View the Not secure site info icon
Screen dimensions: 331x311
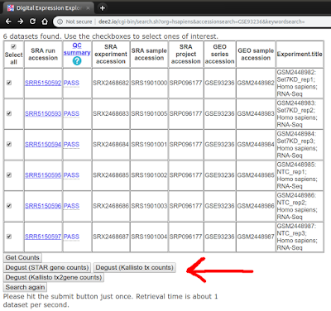[60, 22]
